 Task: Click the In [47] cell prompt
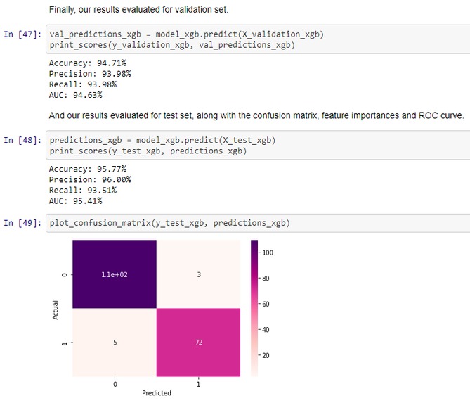(22, 34)
